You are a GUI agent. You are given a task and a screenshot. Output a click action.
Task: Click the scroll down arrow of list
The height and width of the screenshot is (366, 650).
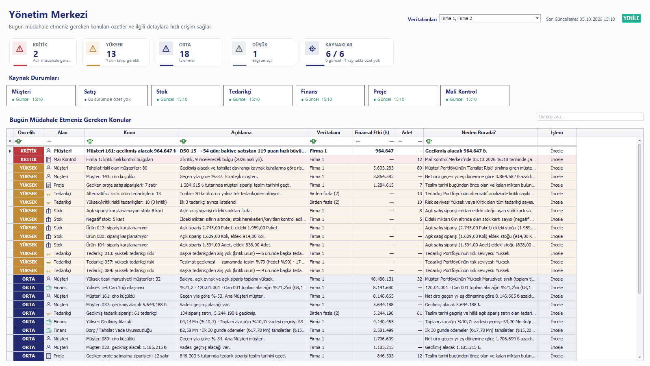(x=640, y=357)
